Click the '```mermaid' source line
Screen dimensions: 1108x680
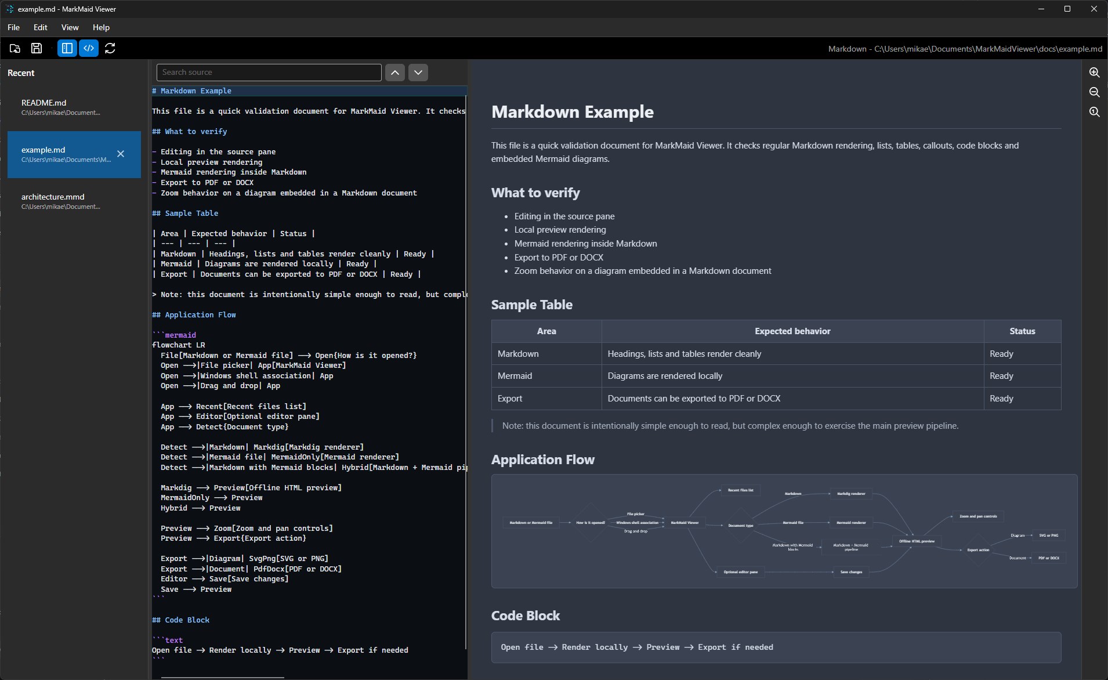pyautogui.click(x=174, y=335)
